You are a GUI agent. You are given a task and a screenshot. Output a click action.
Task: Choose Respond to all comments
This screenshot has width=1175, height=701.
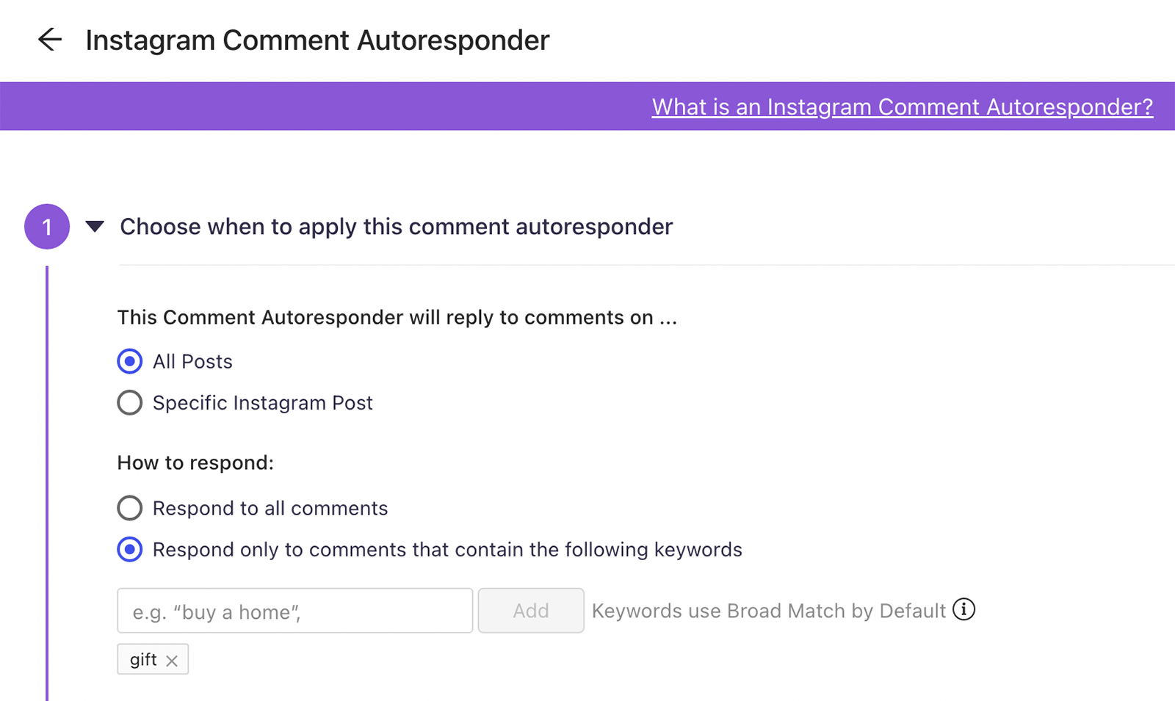click(x=130, y=508)
